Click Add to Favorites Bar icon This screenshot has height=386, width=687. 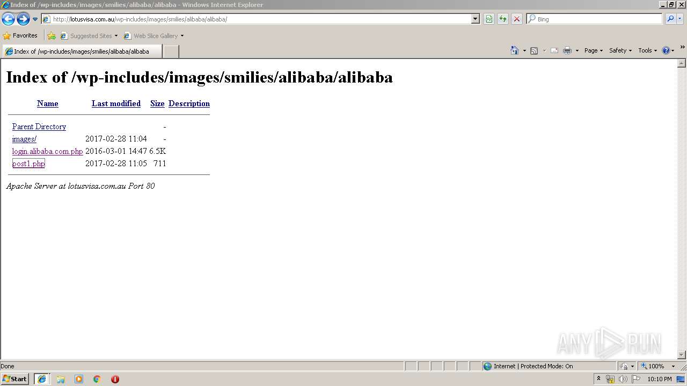[52, 36]
